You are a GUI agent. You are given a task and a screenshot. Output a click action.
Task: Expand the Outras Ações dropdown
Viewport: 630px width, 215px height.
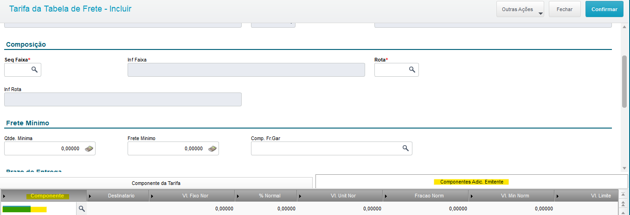520,9
